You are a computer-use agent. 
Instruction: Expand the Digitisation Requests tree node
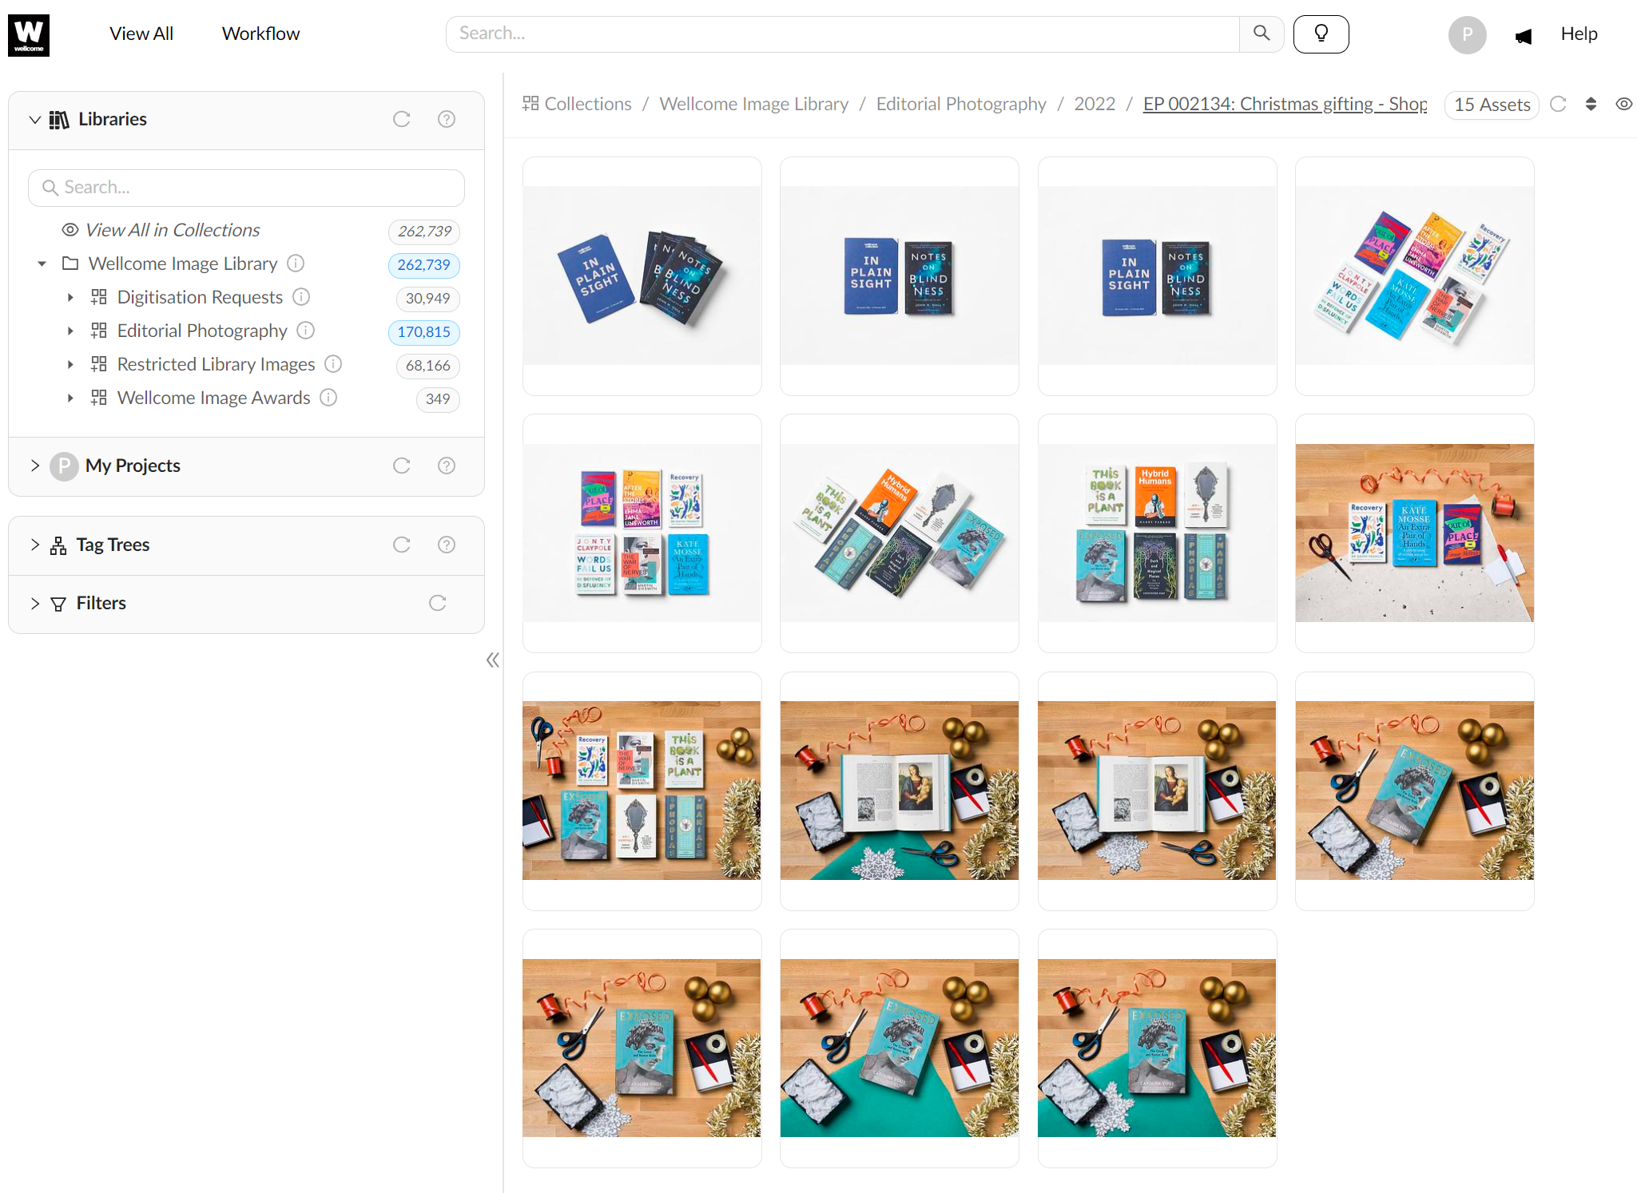click(70, 297)
